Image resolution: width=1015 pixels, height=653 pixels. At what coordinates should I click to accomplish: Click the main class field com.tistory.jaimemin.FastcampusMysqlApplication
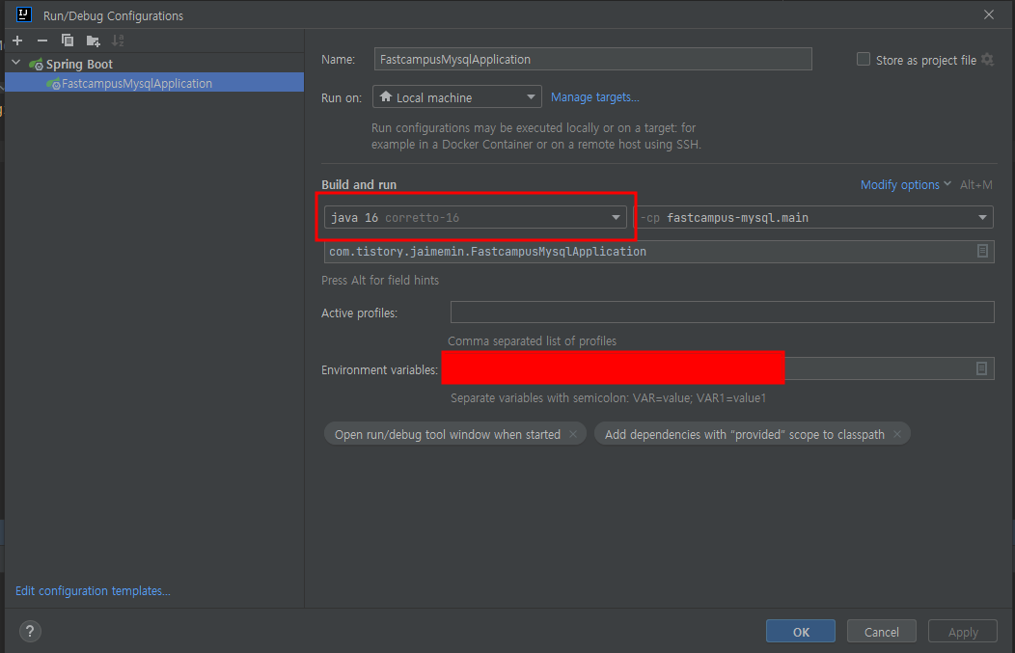659,251
